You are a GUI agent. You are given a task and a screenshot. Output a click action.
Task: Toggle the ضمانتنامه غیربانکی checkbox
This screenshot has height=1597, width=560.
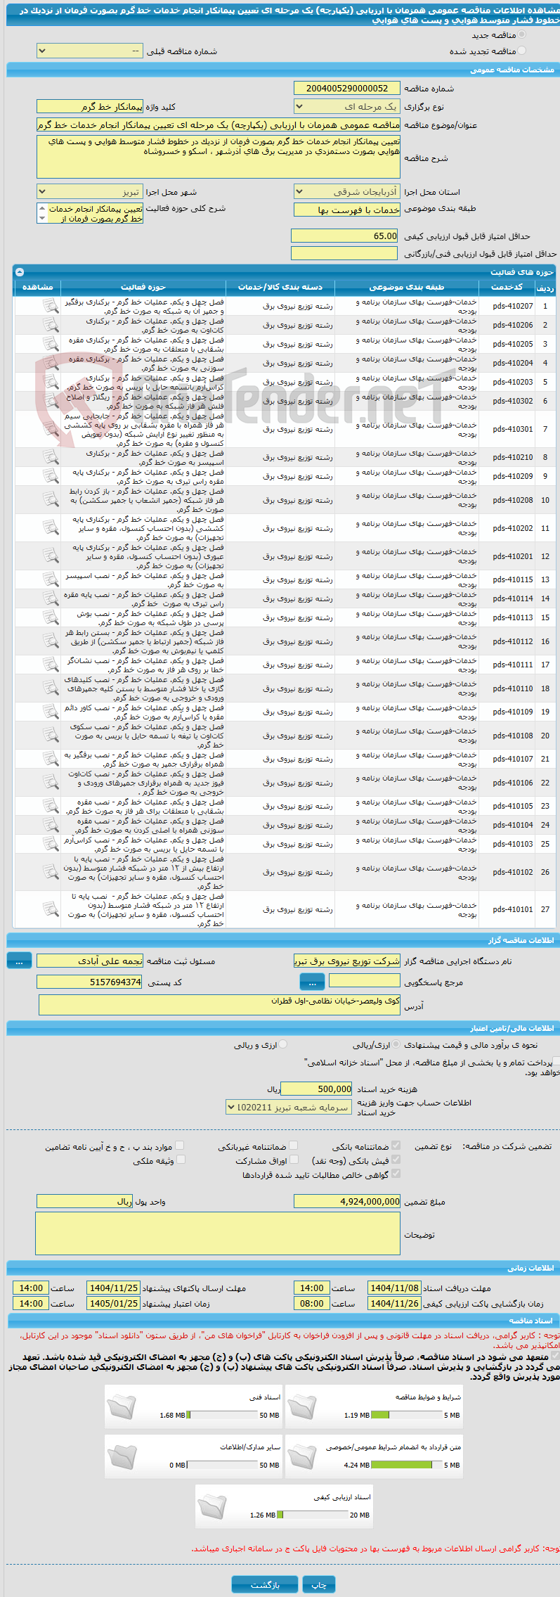pyautogui.click(x=294, y=1146)
